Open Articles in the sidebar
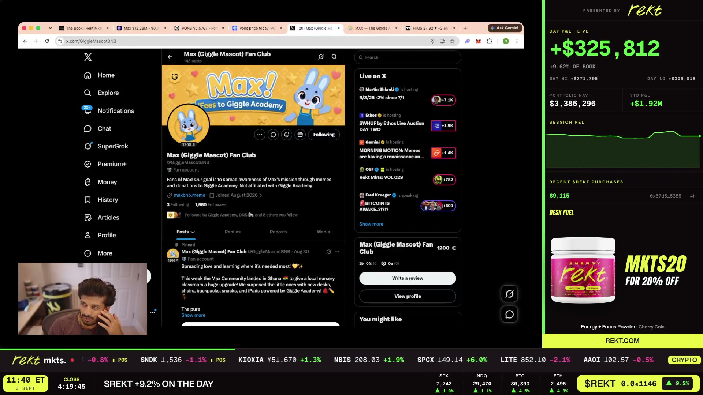Screen dimensions: 703x395 (101, 218)
